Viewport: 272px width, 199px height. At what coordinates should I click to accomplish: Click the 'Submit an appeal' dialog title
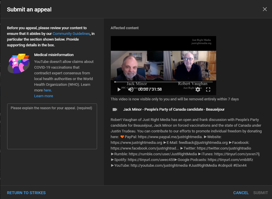[29, 9]
